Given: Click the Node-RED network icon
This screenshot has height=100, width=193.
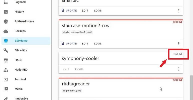Looking at the screenshot, I should point(6,70).
